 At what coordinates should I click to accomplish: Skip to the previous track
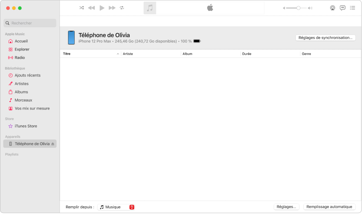pos(91,8)
